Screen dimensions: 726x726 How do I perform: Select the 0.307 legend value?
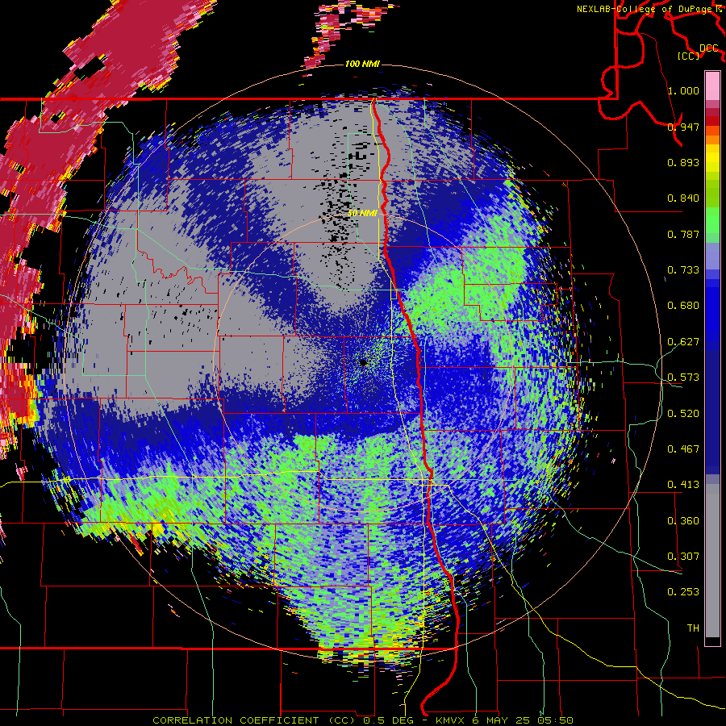[683, 557]
